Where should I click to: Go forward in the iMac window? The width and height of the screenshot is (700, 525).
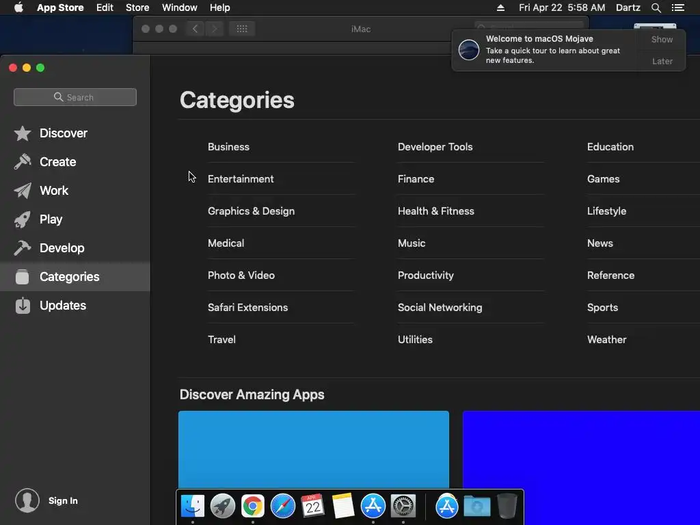pyautogui.click(x=214, y=29)
